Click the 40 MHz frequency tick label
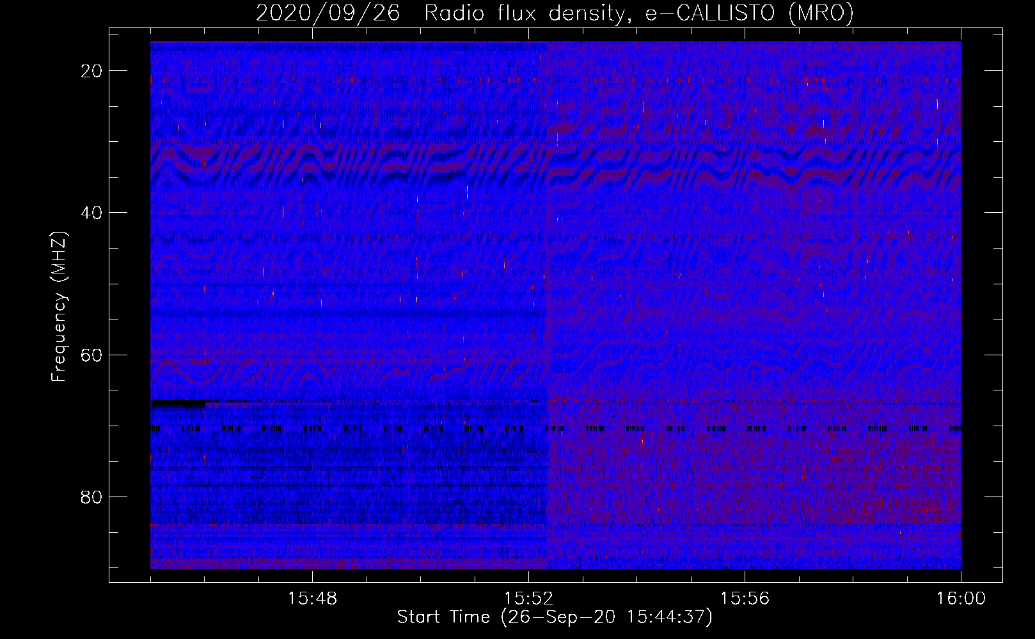Screen dimensions: 1035x639 click(x=91, y=213)
